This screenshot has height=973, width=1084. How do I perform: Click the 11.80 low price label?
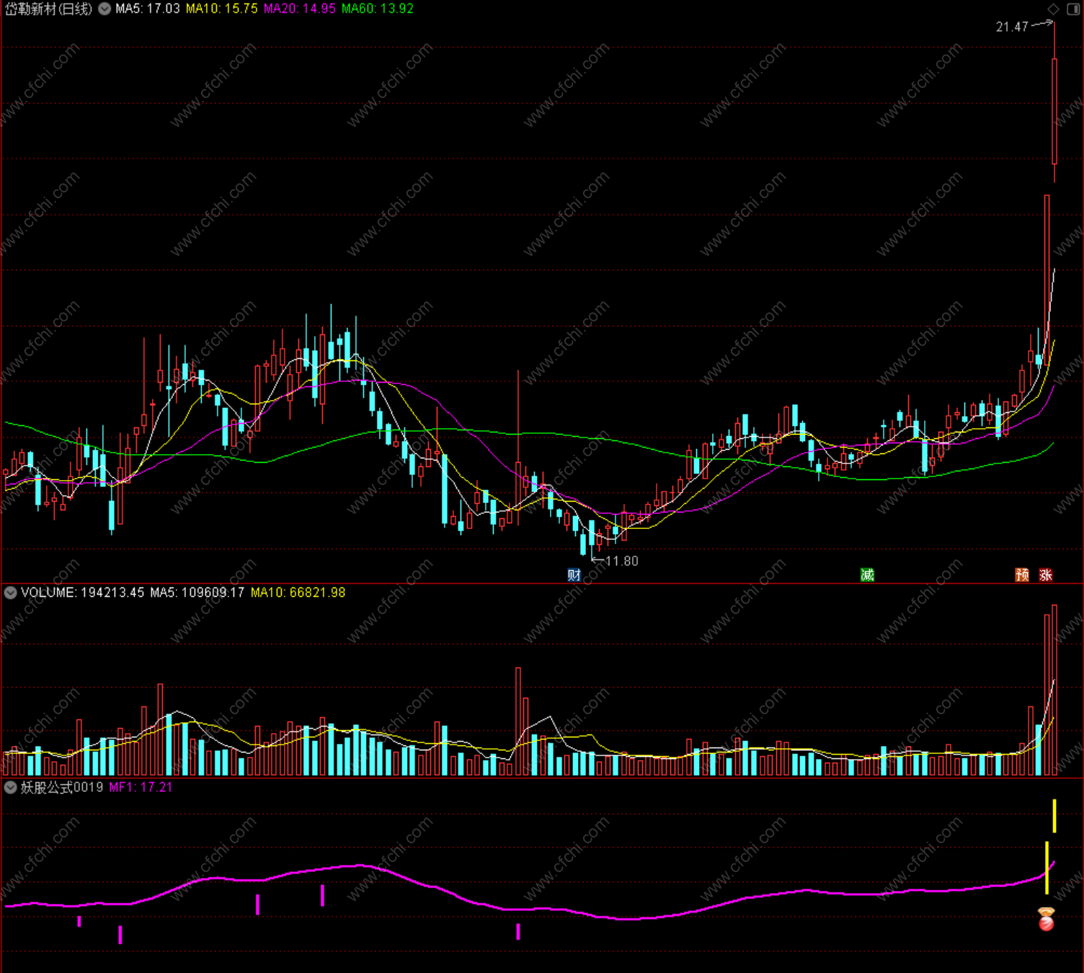622,561
